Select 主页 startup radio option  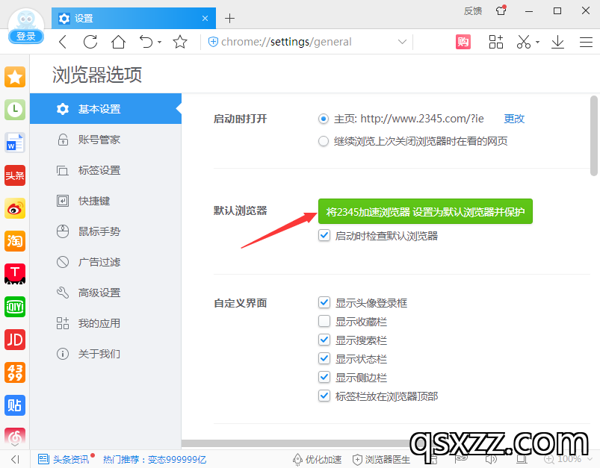click(x=324, y=119)
